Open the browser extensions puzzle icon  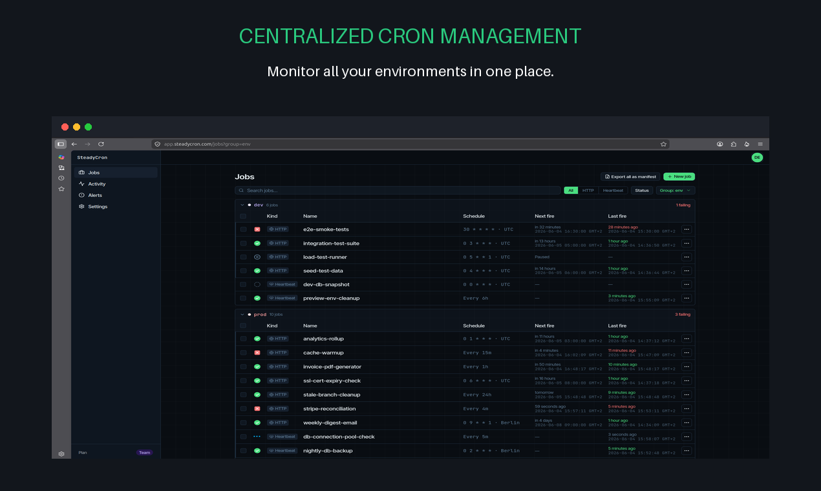(x=733, y=144)
